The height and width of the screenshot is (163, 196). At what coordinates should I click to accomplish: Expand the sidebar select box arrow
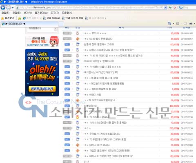56,29
